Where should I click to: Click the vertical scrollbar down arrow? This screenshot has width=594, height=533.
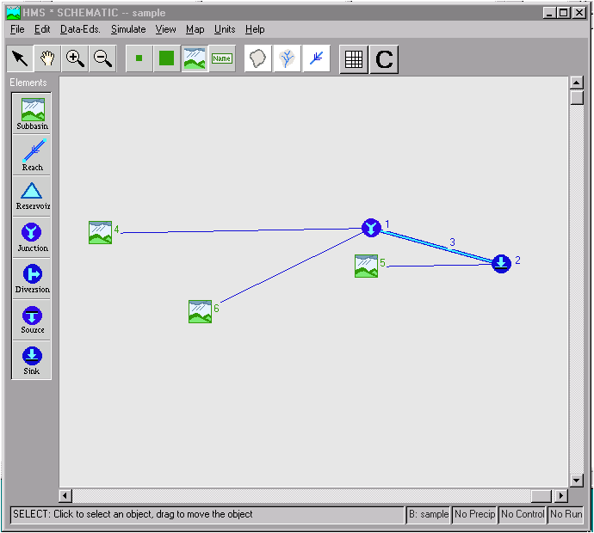coord(577,480)
